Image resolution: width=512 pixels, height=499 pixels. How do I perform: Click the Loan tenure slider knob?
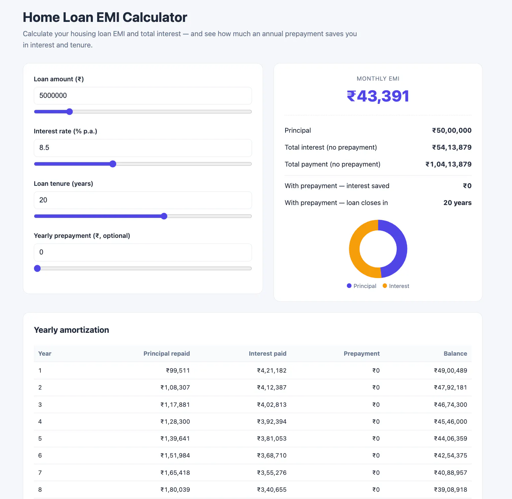pos(164,216)
